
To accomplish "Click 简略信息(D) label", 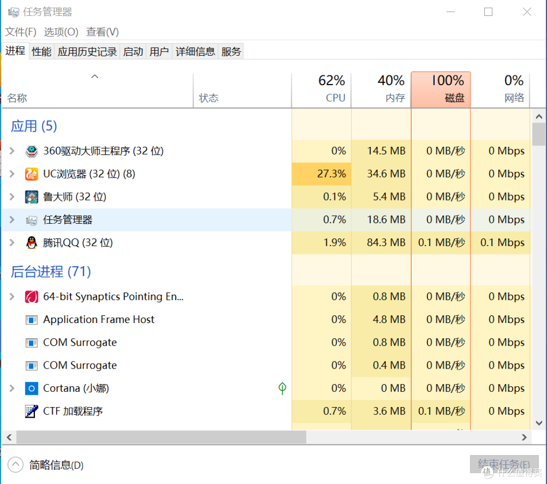I will [56, 465].
